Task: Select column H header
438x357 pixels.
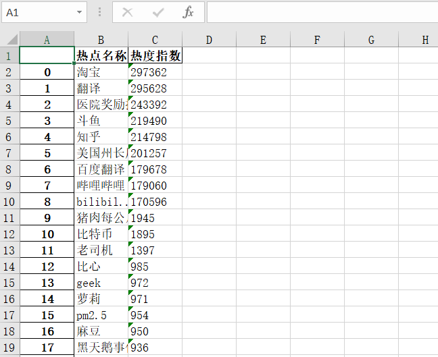Action: coord(418,39)
